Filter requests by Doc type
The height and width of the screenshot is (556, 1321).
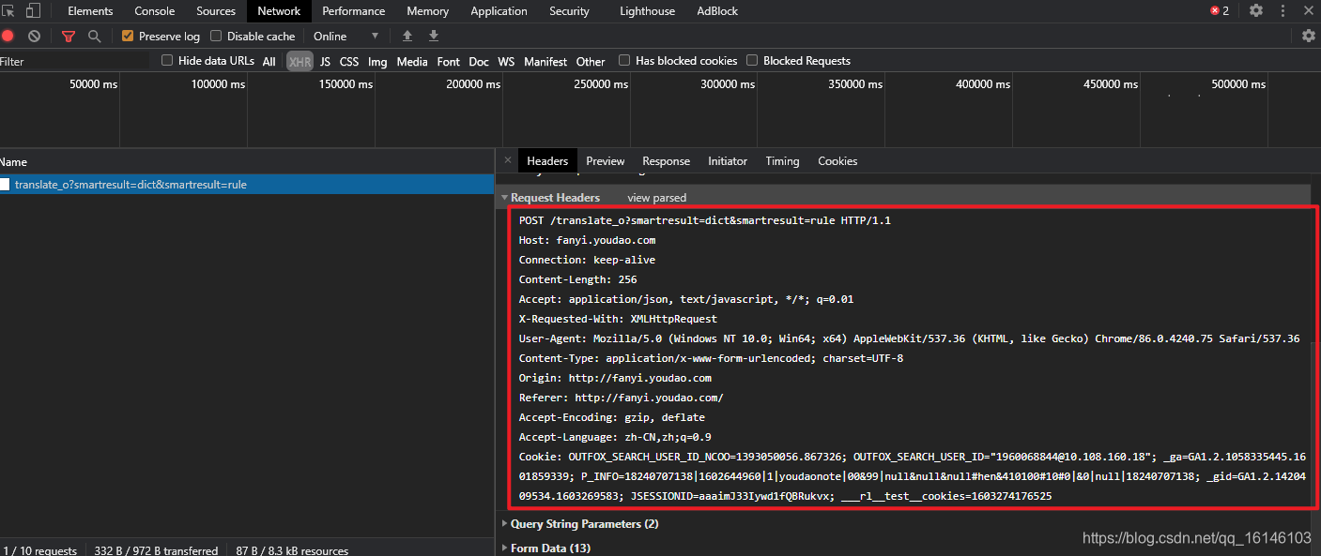pyautogui.click(x=479, y=62)
